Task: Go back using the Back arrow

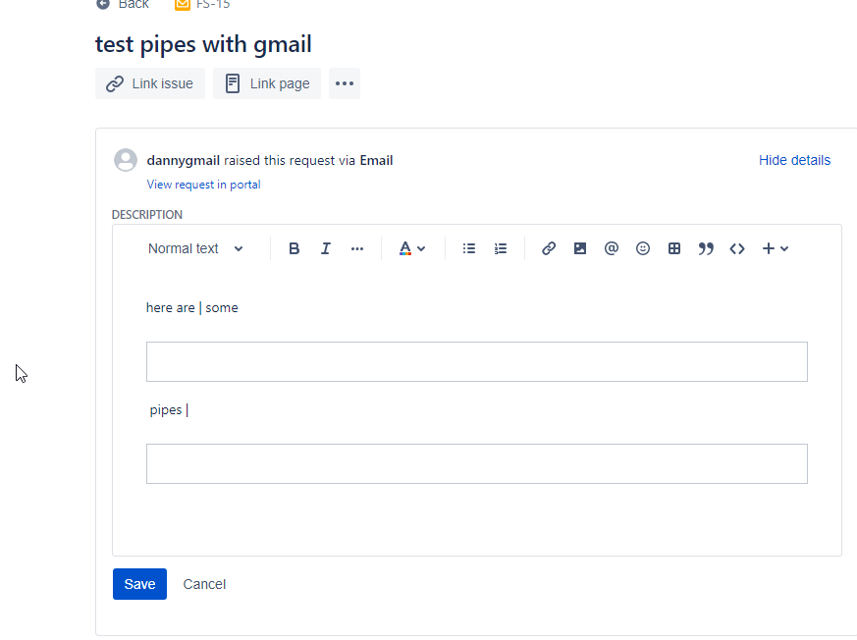Action: click(x=123, y=4)
